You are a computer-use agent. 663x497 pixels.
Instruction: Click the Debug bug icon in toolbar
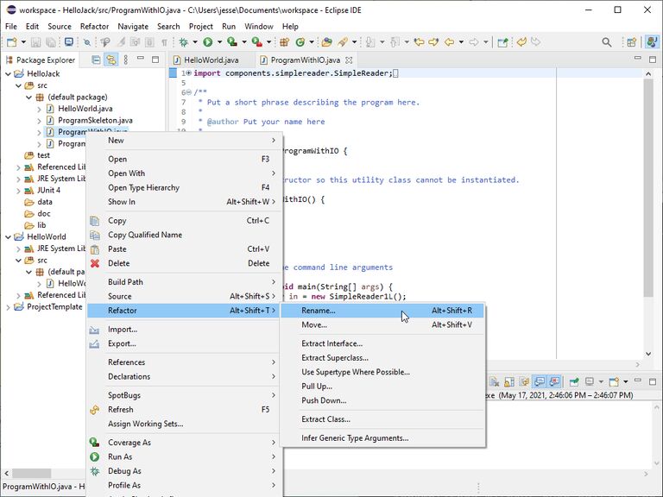(183, 41)
